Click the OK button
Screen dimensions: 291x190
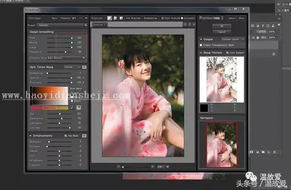point(222,26)
